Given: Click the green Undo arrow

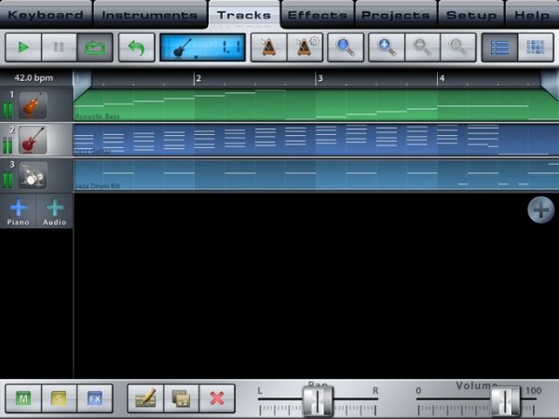Looking at the screenshot, I should tap(137, 47).
